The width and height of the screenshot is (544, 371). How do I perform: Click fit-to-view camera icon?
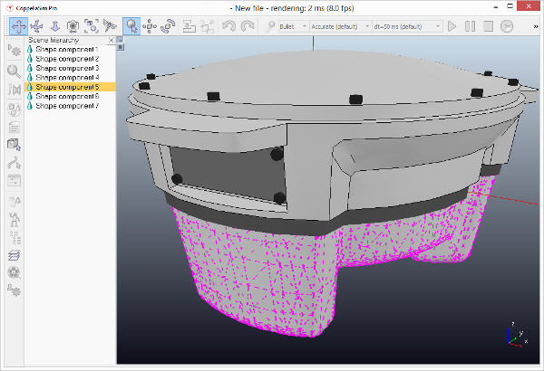pyautogui.click(x=92, y=26)
